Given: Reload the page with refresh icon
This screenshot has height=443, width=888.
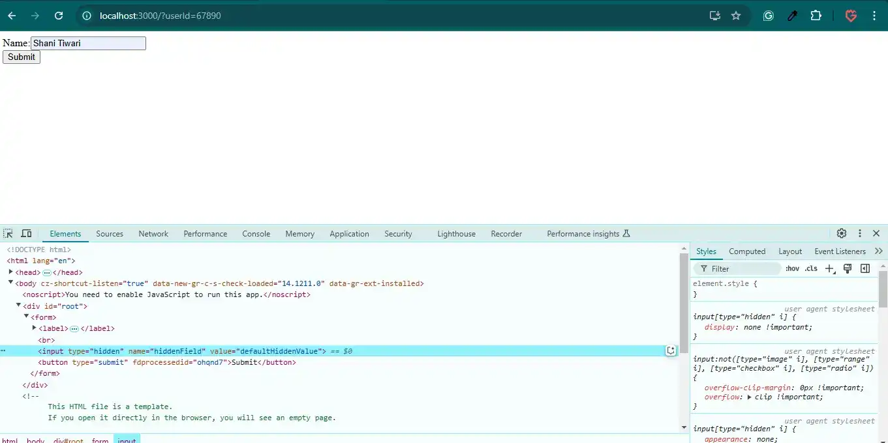Looking at the screenshot, I should coord(59,16).
